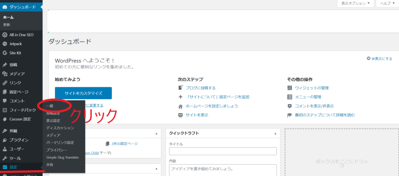
Task: Click the ツール wrench icon
Action: click(5, 158)
